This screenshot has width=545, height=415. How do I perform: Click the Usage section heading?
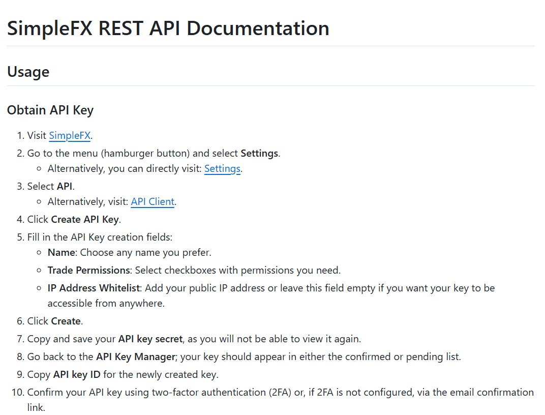click(x=28, y=72)
